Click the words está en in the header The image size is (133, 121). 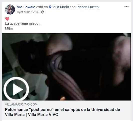click(x=42, y=7)
